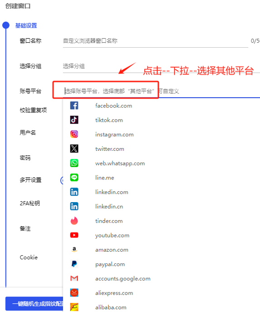The height and width of the screenshot is (312, 260).
Task: Click the 账号平台 selection box
Action: coord(162,91)
